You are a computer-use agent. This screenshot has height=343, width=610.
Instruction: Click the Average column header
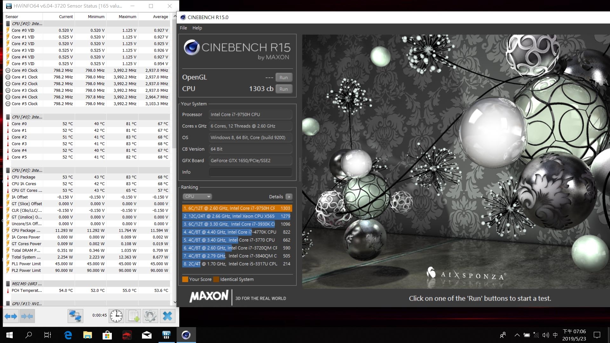(160, 17)
